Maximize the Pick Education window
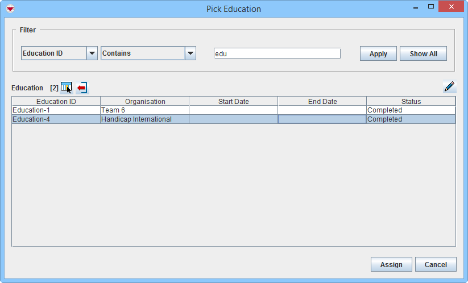 (430, 7)
